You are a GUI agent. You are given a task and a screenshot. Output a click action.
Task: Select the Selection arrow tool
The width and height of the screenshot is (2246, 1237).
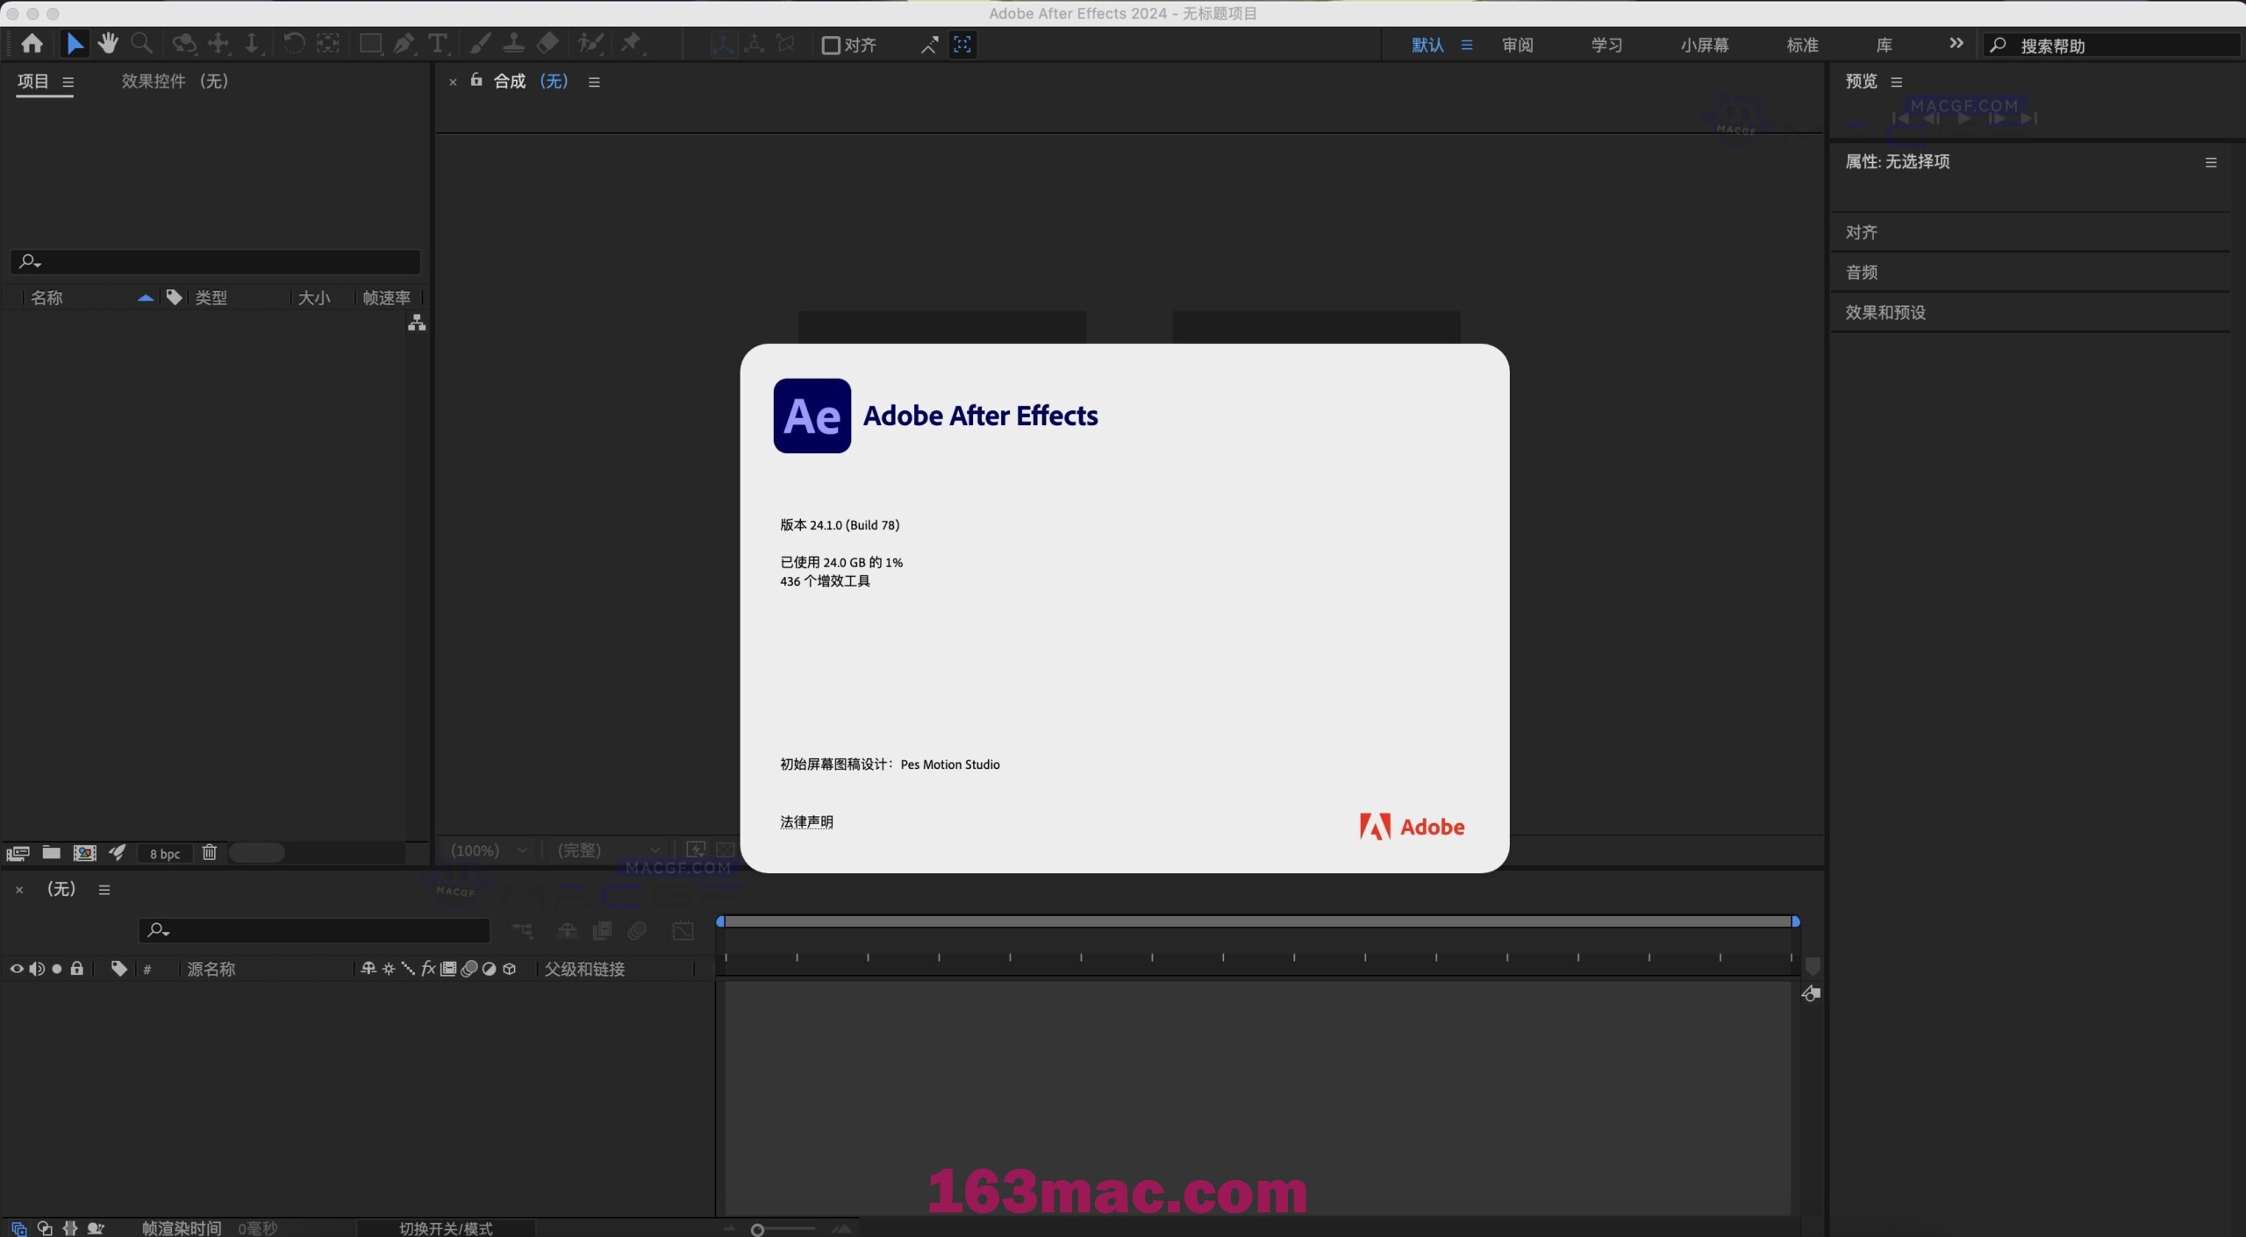(75, 44)
